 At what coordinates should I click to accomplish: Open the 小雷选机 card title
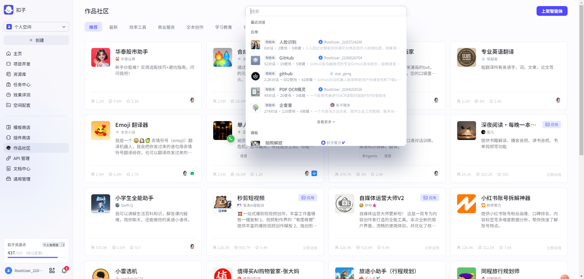coord(126,271)
